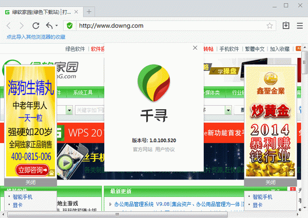Screen dimensions: 308x218
Task: Click the horizontal scrollbar's left arrow
Action: pyautogui.click(x=3, y=214)
